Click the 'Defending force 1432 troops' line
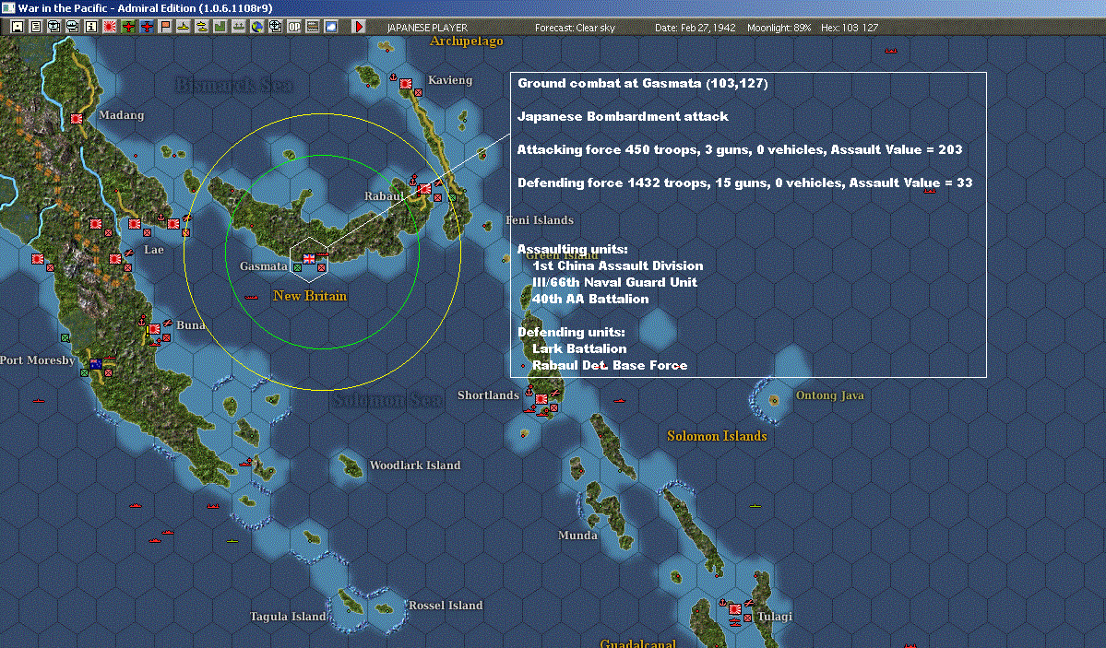This screenshot has height=648, width=1106. [744, 183]
